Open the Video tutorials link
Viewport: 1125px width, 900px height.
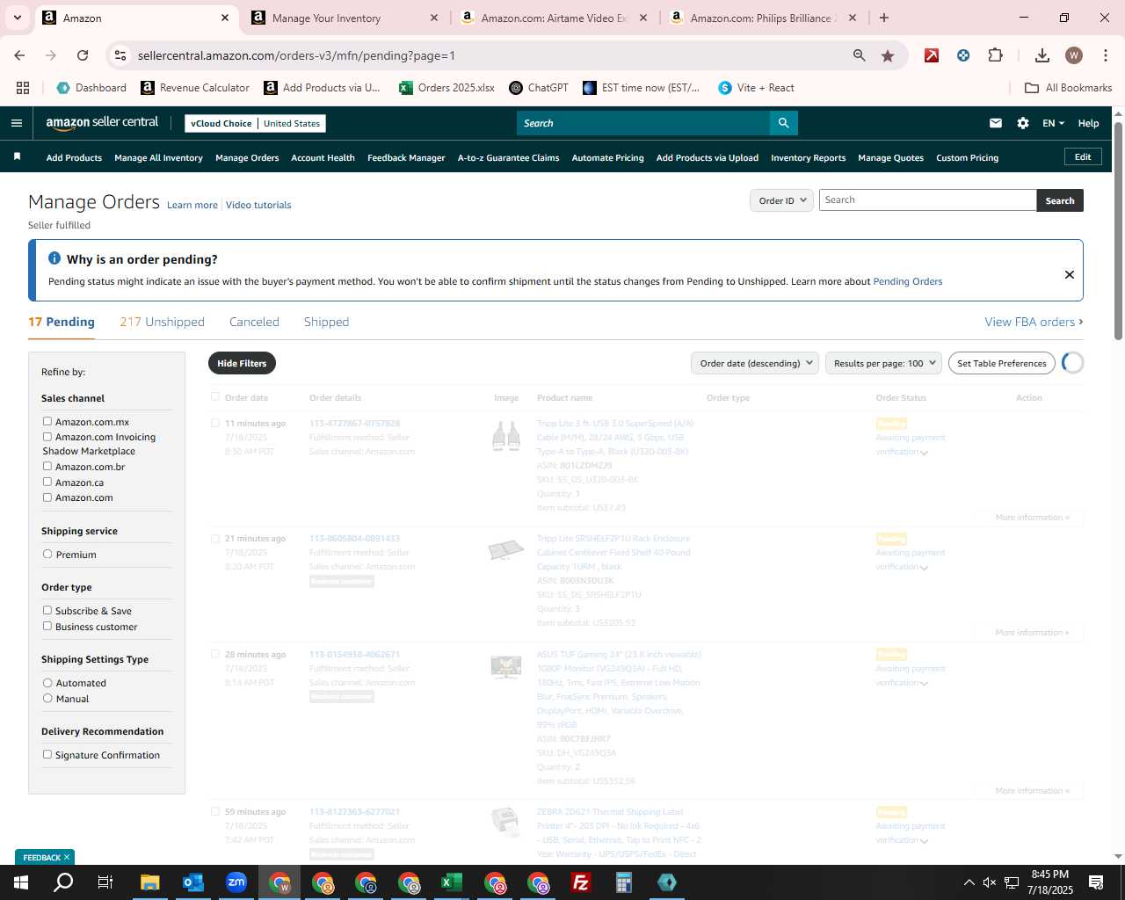point(258,205)
